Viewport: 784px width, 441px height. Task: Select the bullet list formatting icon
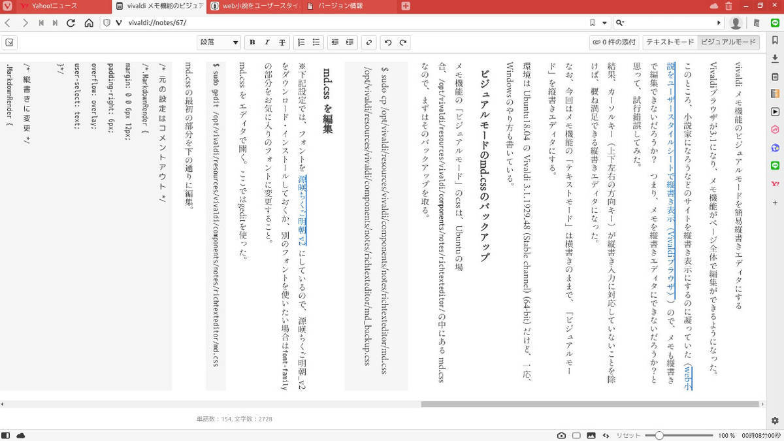315,42
